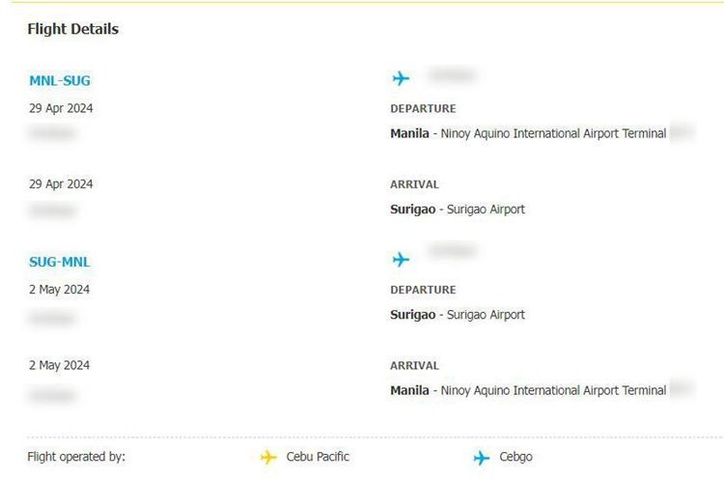Click the Cebgo operator label

pos(515,457)
